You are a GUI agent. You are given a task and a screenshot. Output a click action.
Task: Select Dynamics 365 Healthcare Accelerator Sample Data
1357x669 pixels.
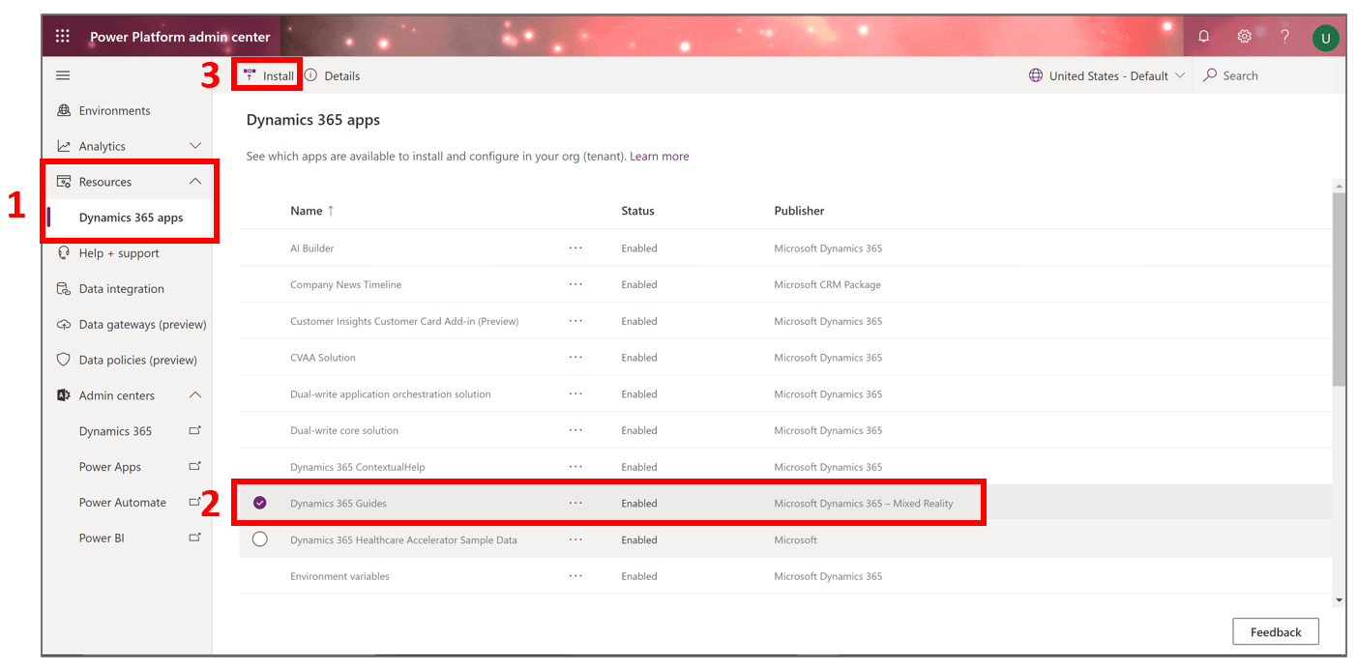(259, 539)
